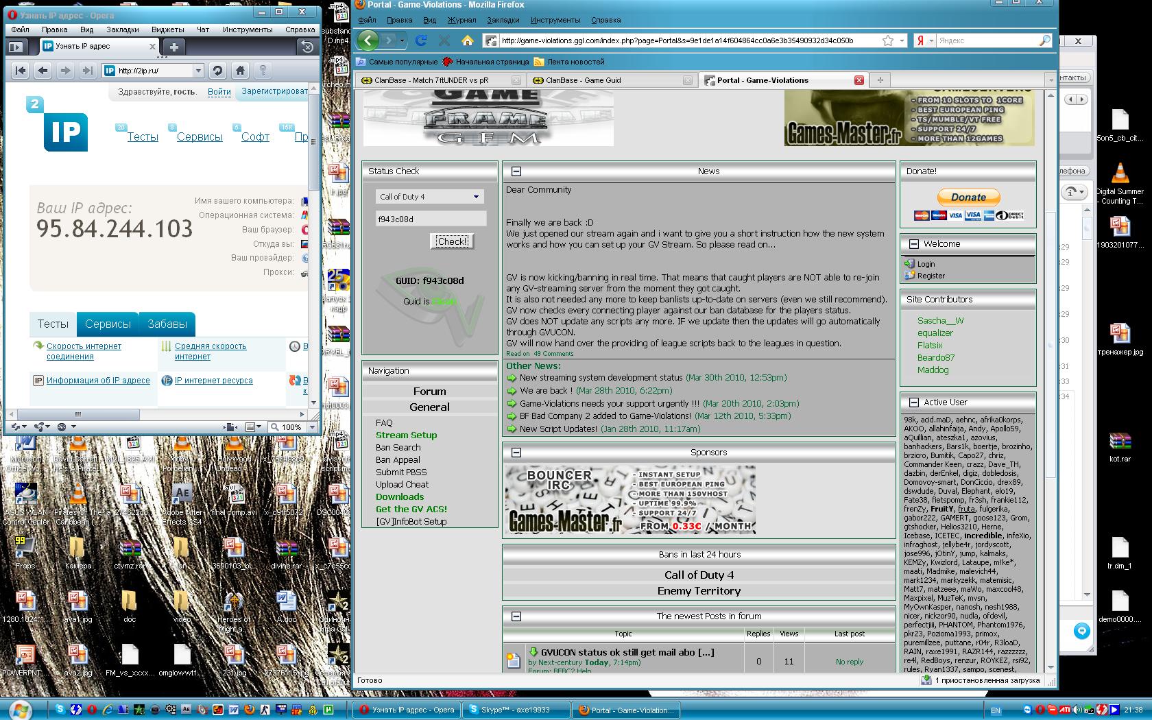Collapse the Active User box
The width and height of the screenshot is (1152, 720).
click(914, 403)
